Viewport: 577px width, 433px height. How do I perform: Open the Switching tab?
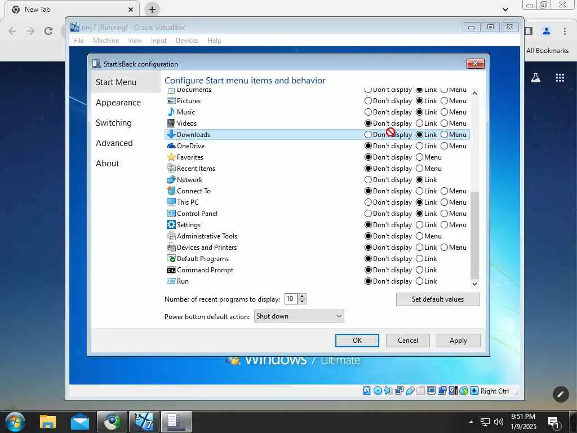(x=113, y=122)
